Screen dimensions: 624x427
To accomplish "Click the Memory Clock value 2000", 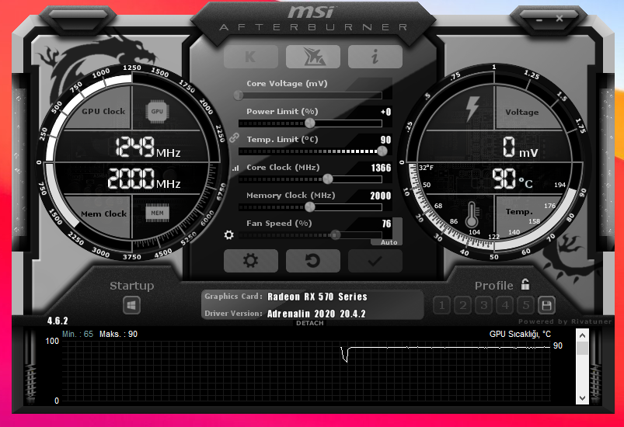I will 381,196.
